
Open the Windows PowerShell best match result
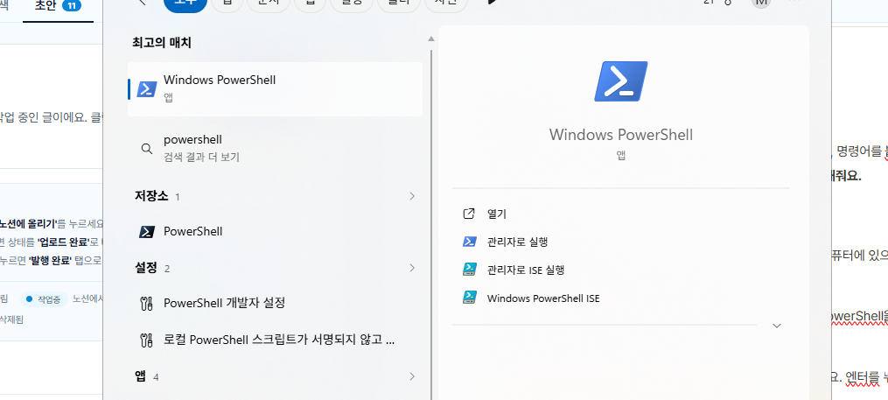point(275,89)
